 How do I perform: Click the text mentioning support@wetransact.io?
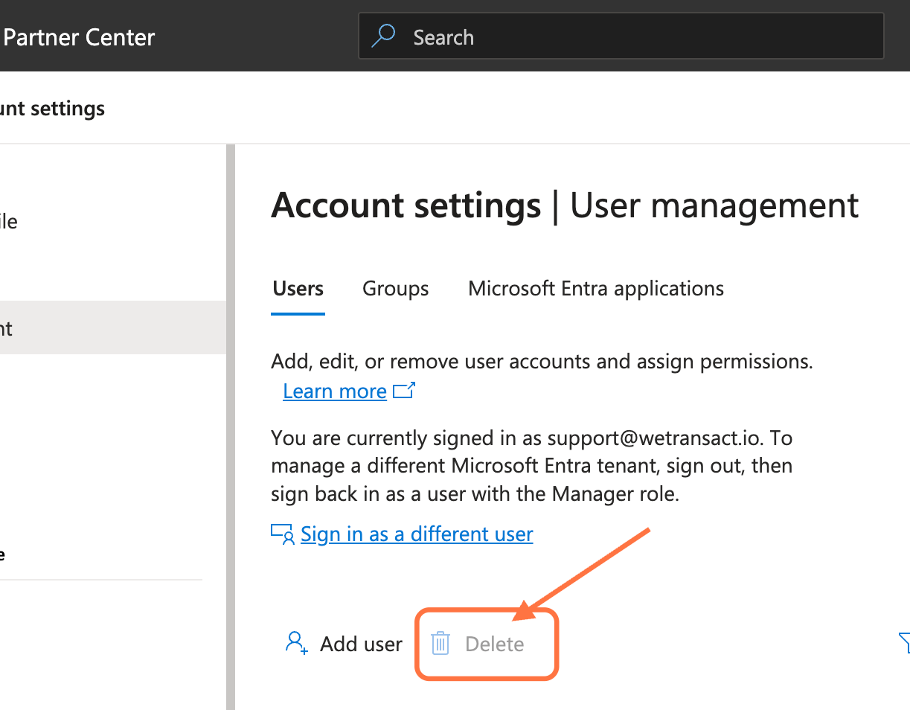pos(531,466)
